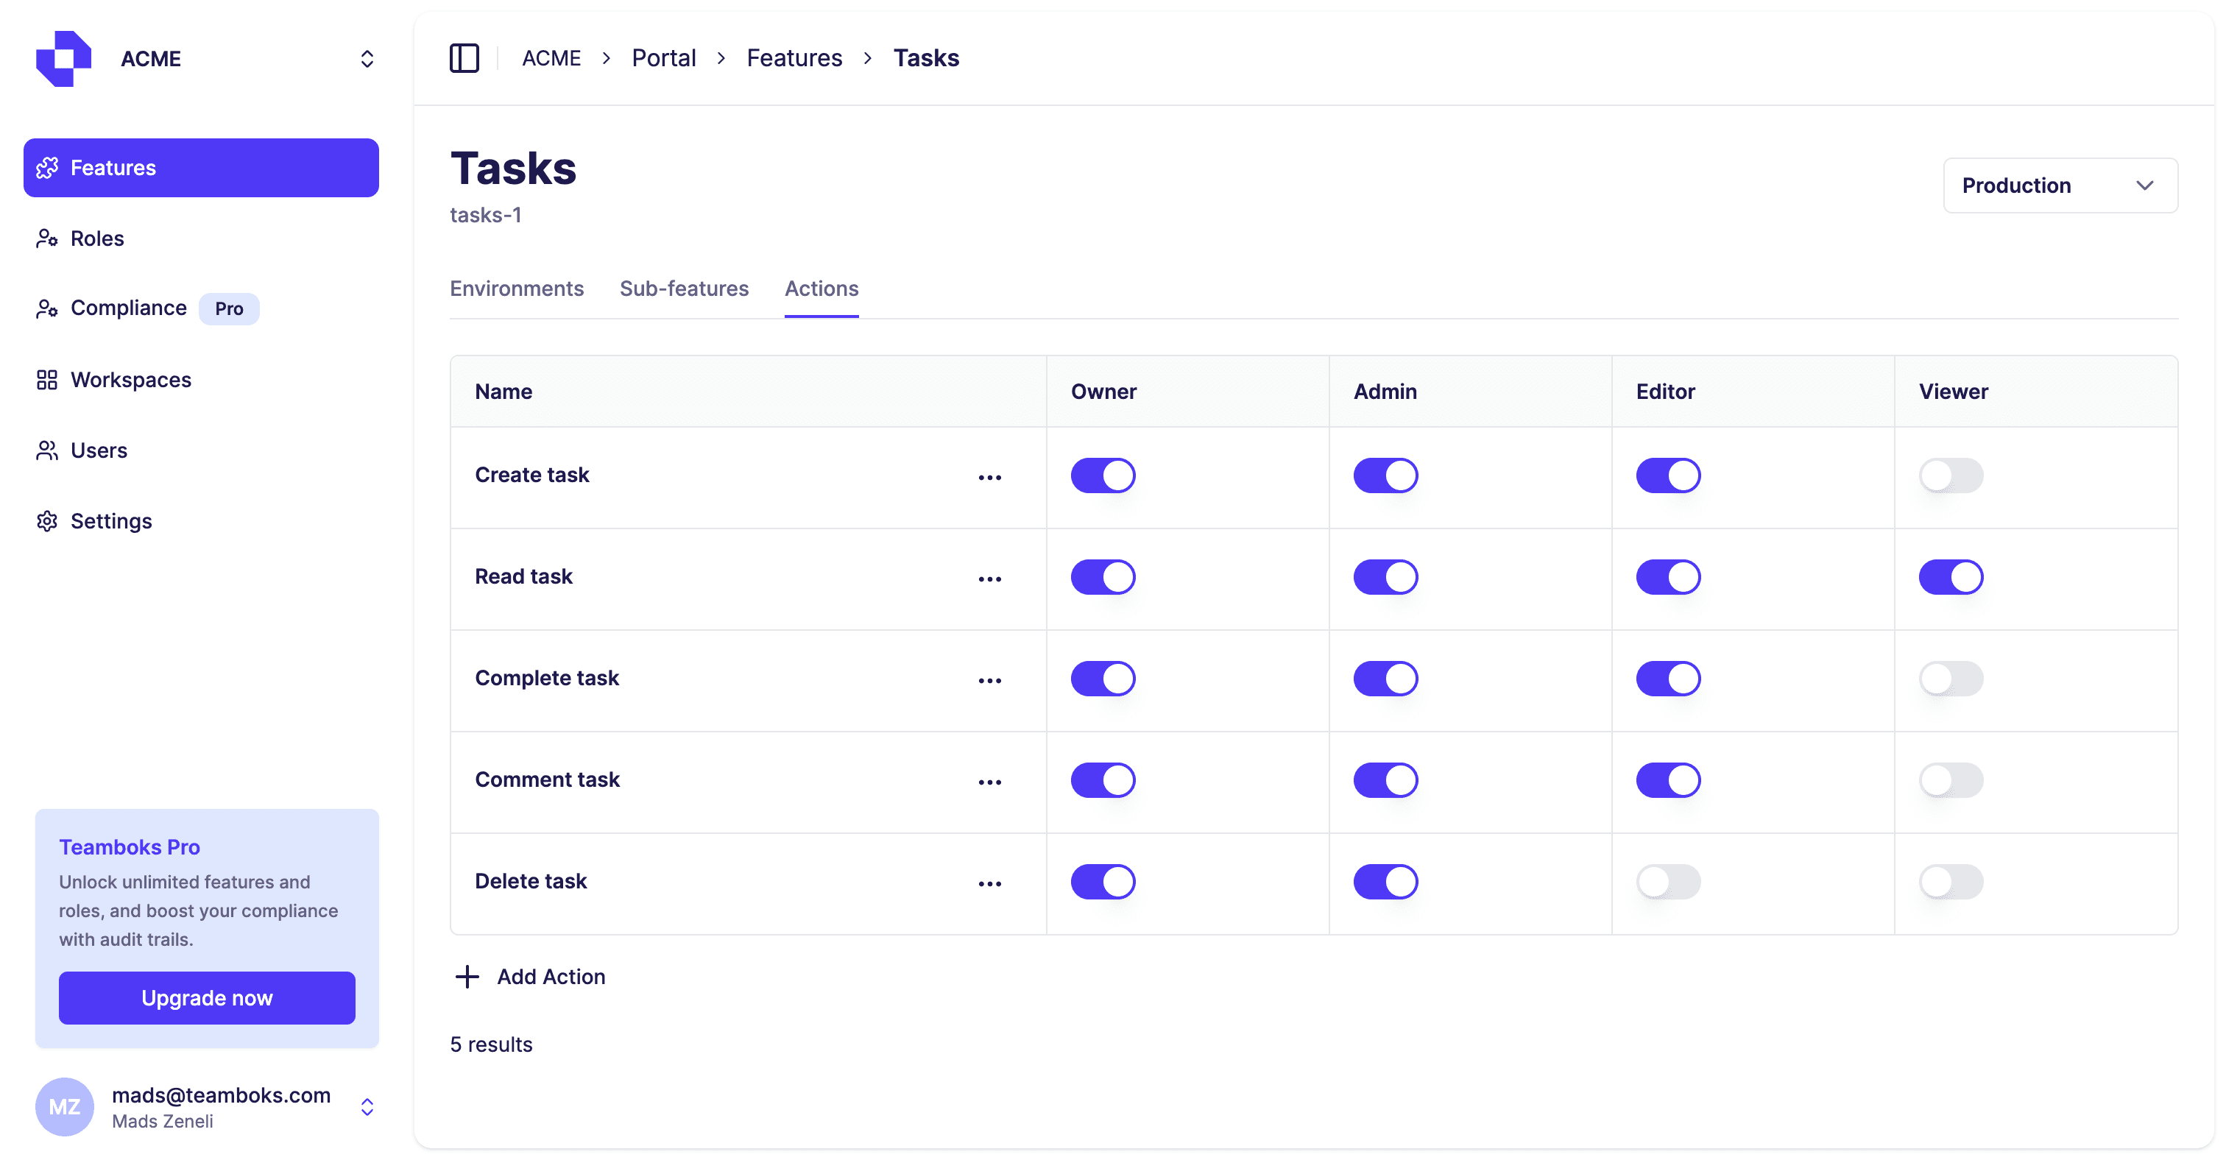
Task: Click the Settings gear icon
Action: tap(46, 521)
